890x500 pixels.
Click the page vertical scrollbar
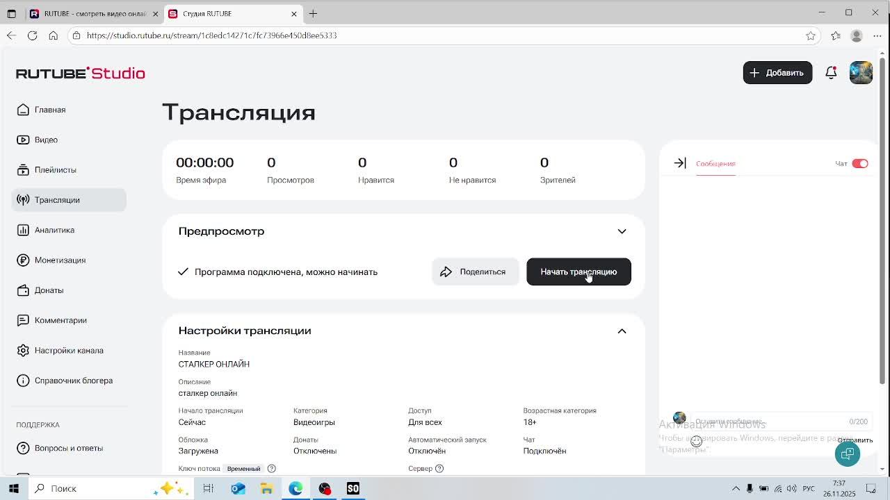tap(883, 222)
